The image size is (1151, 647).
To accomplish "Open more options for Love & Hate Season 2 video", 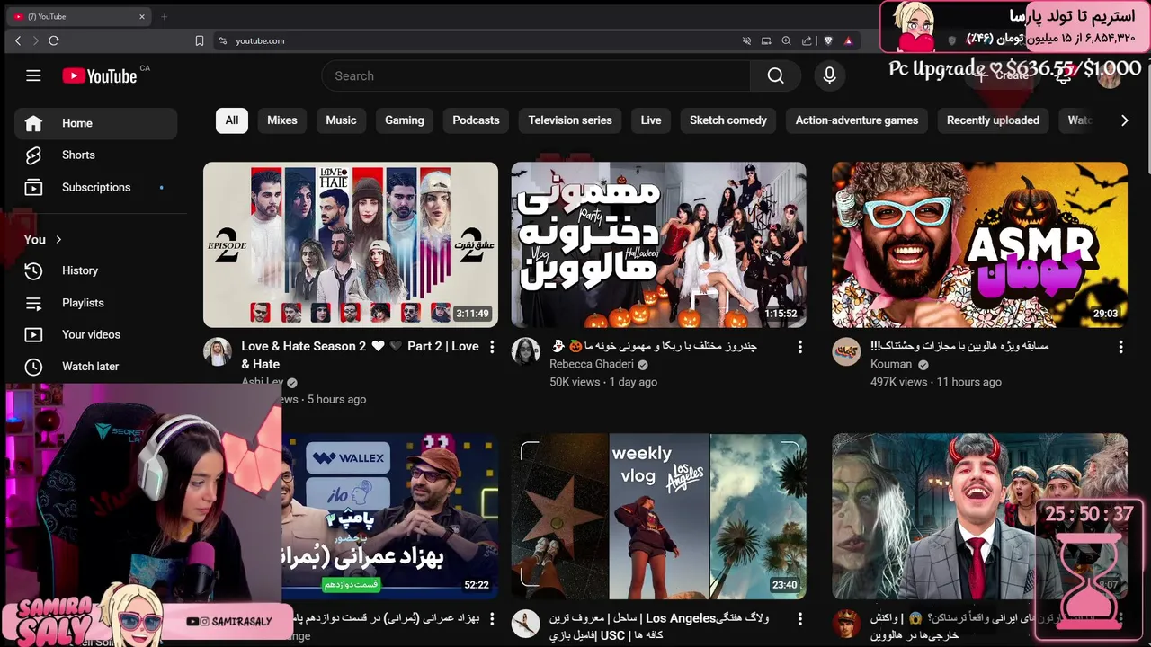I will coord(492,347).
